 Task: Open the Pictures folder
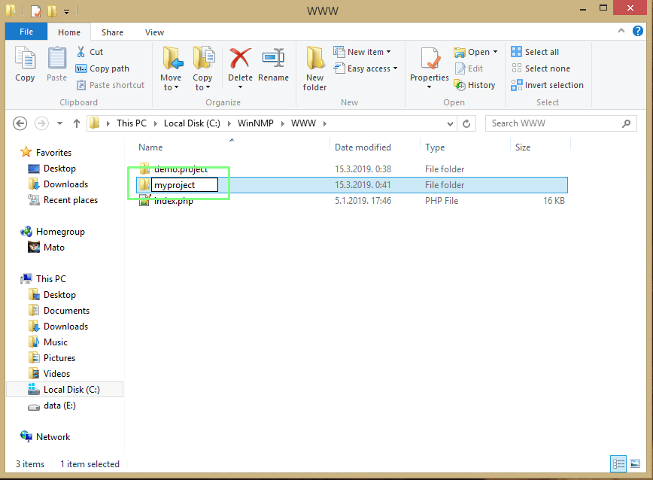(59, 358)
